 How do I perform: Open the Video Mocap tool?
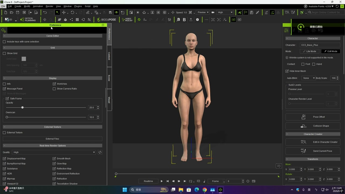pos(127,20)
